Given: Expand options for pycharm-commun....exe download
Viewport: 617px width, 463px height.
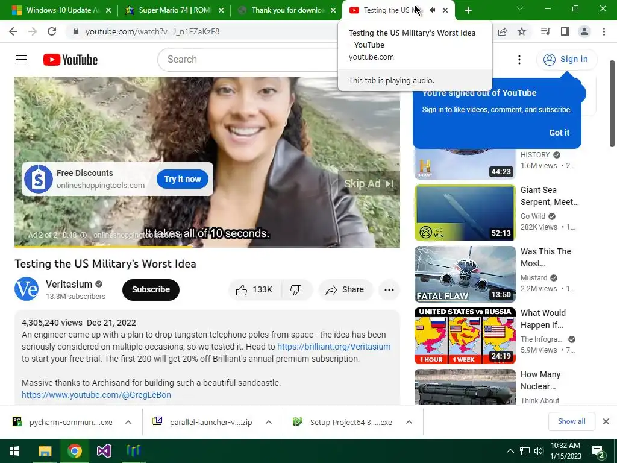Looking at the screenshot, I should [128, 422].
